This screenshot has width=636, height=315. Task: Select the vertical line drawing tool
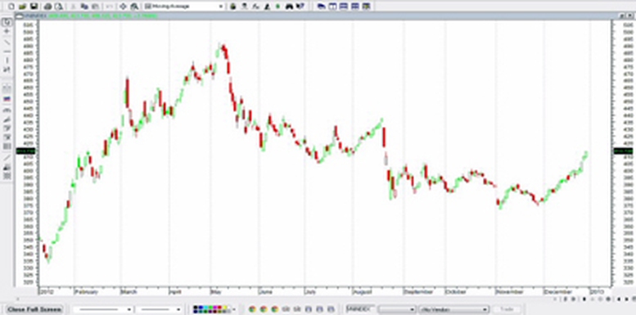pos(7,61)
